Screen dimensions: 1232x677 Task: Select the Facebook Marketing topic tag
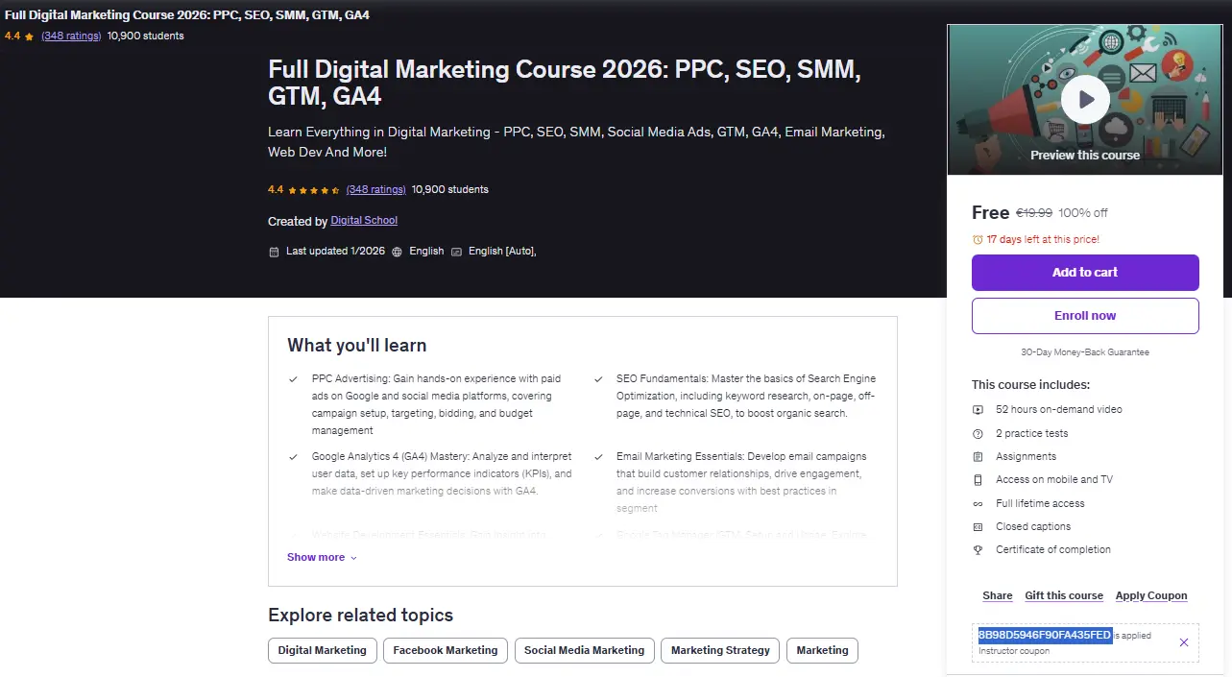point(446,650)
